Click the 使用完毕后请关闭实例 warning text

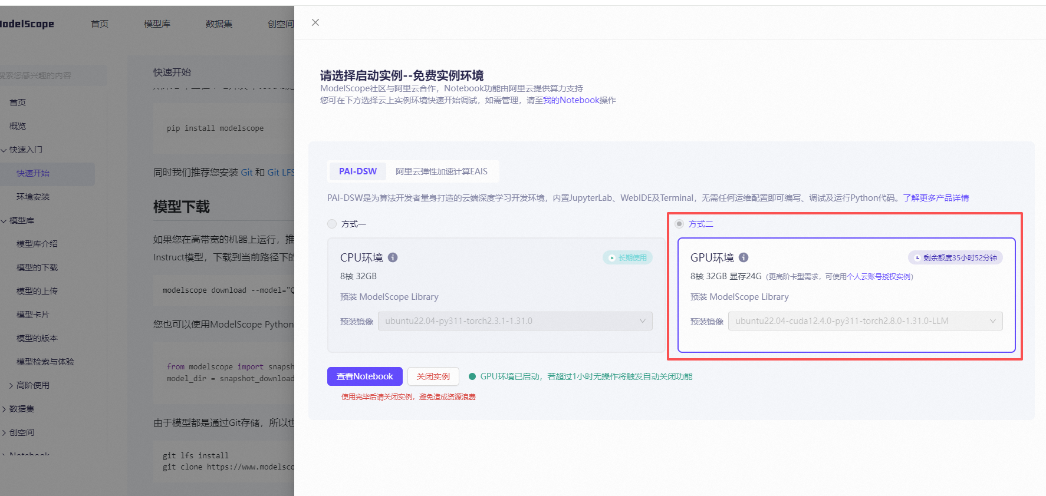tap(408, 397)
